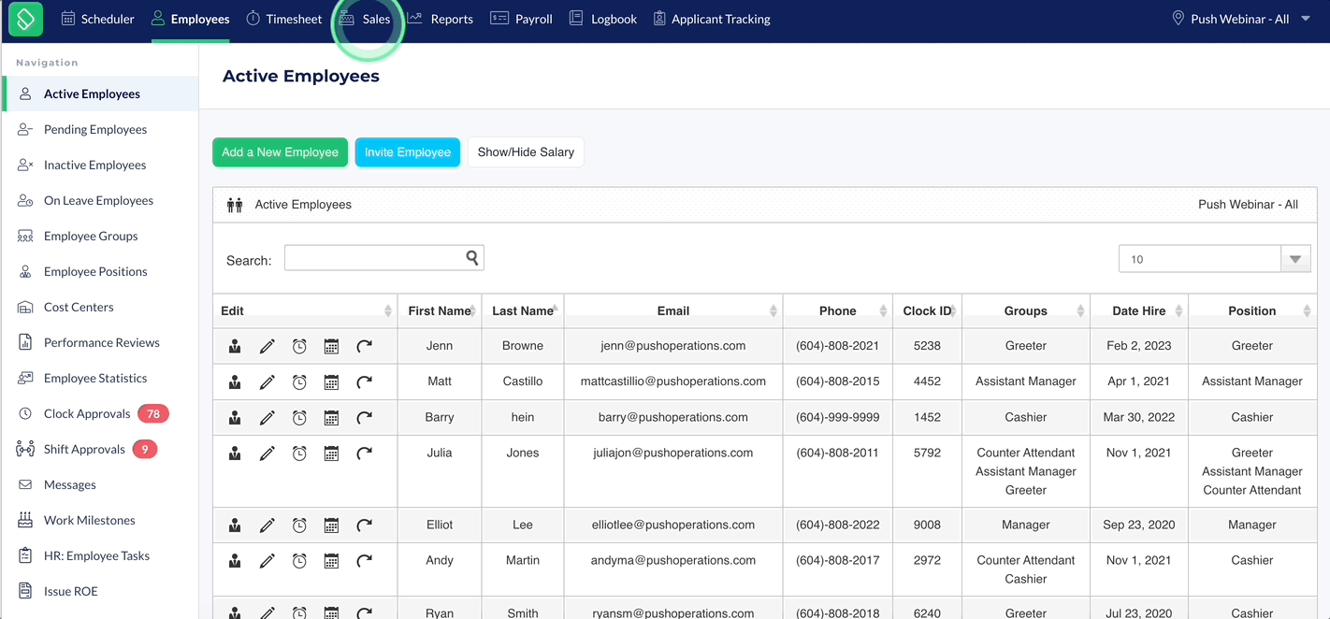1330x619 pixels.
Task: Click the pencil edit icon for Jenn Browne
Action: [x=267, y=346]
